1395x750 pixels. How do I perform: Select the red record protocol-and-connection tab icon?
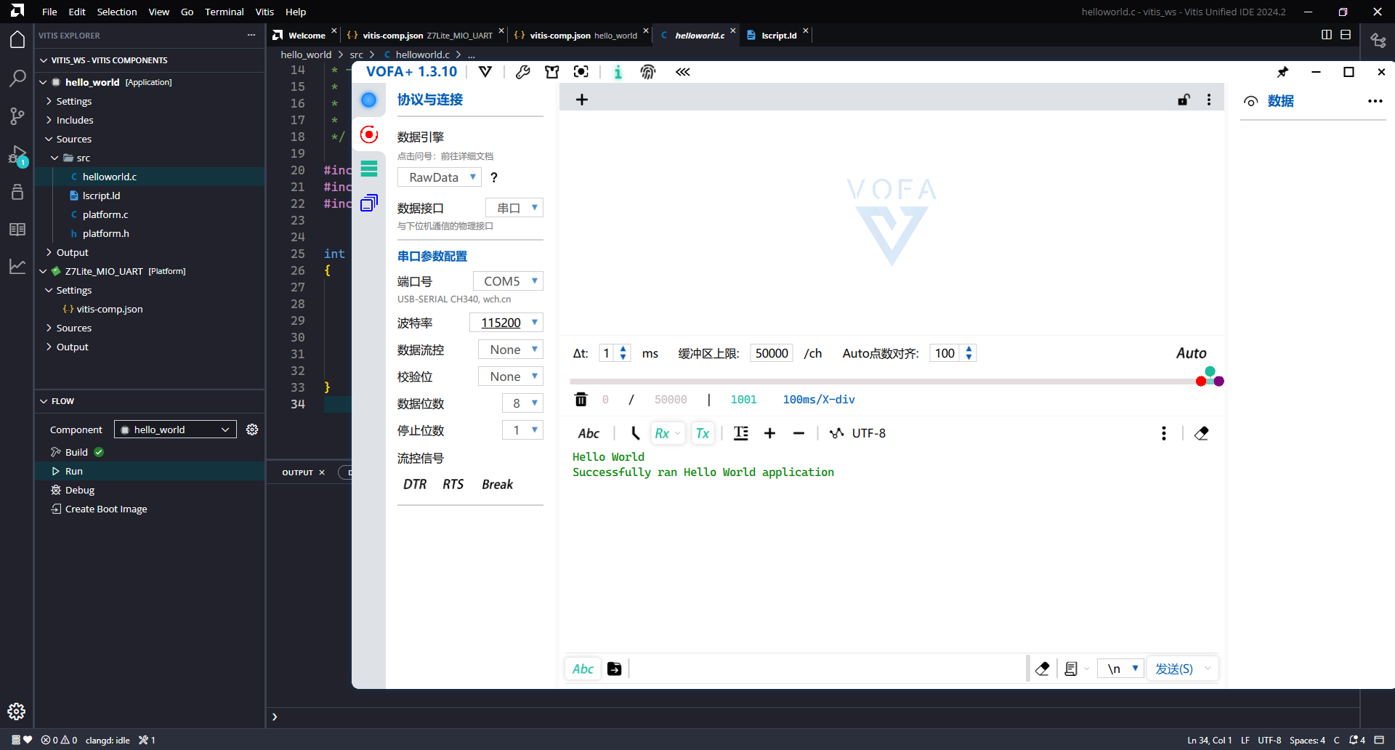coord(369,134)
